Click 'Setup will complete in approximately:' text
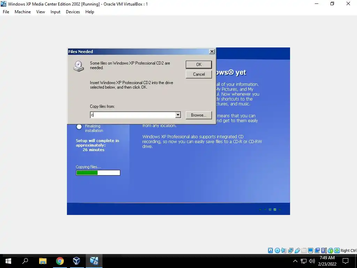The height and width of the screenshot is (268, 357). click(x=97, y=143)
